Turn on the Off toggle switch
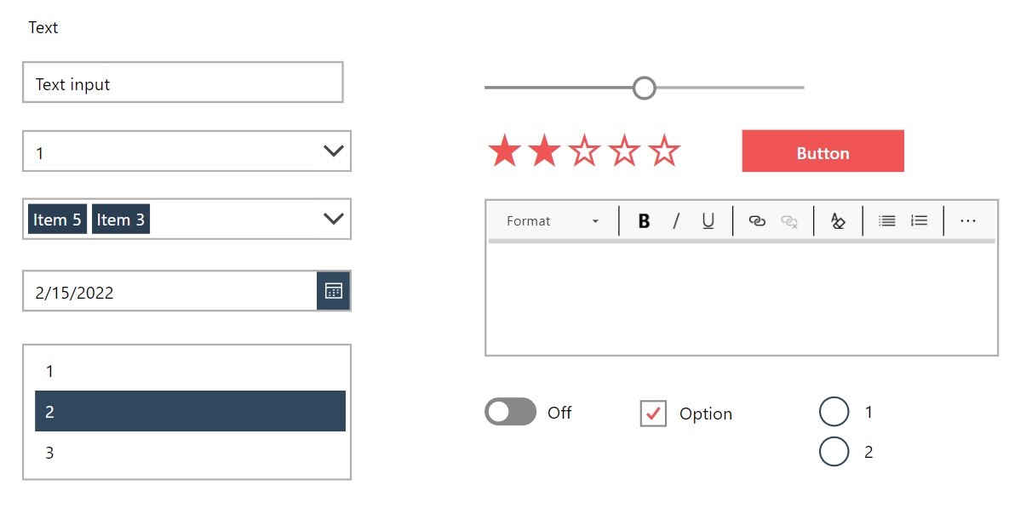 tap(510, 412)
